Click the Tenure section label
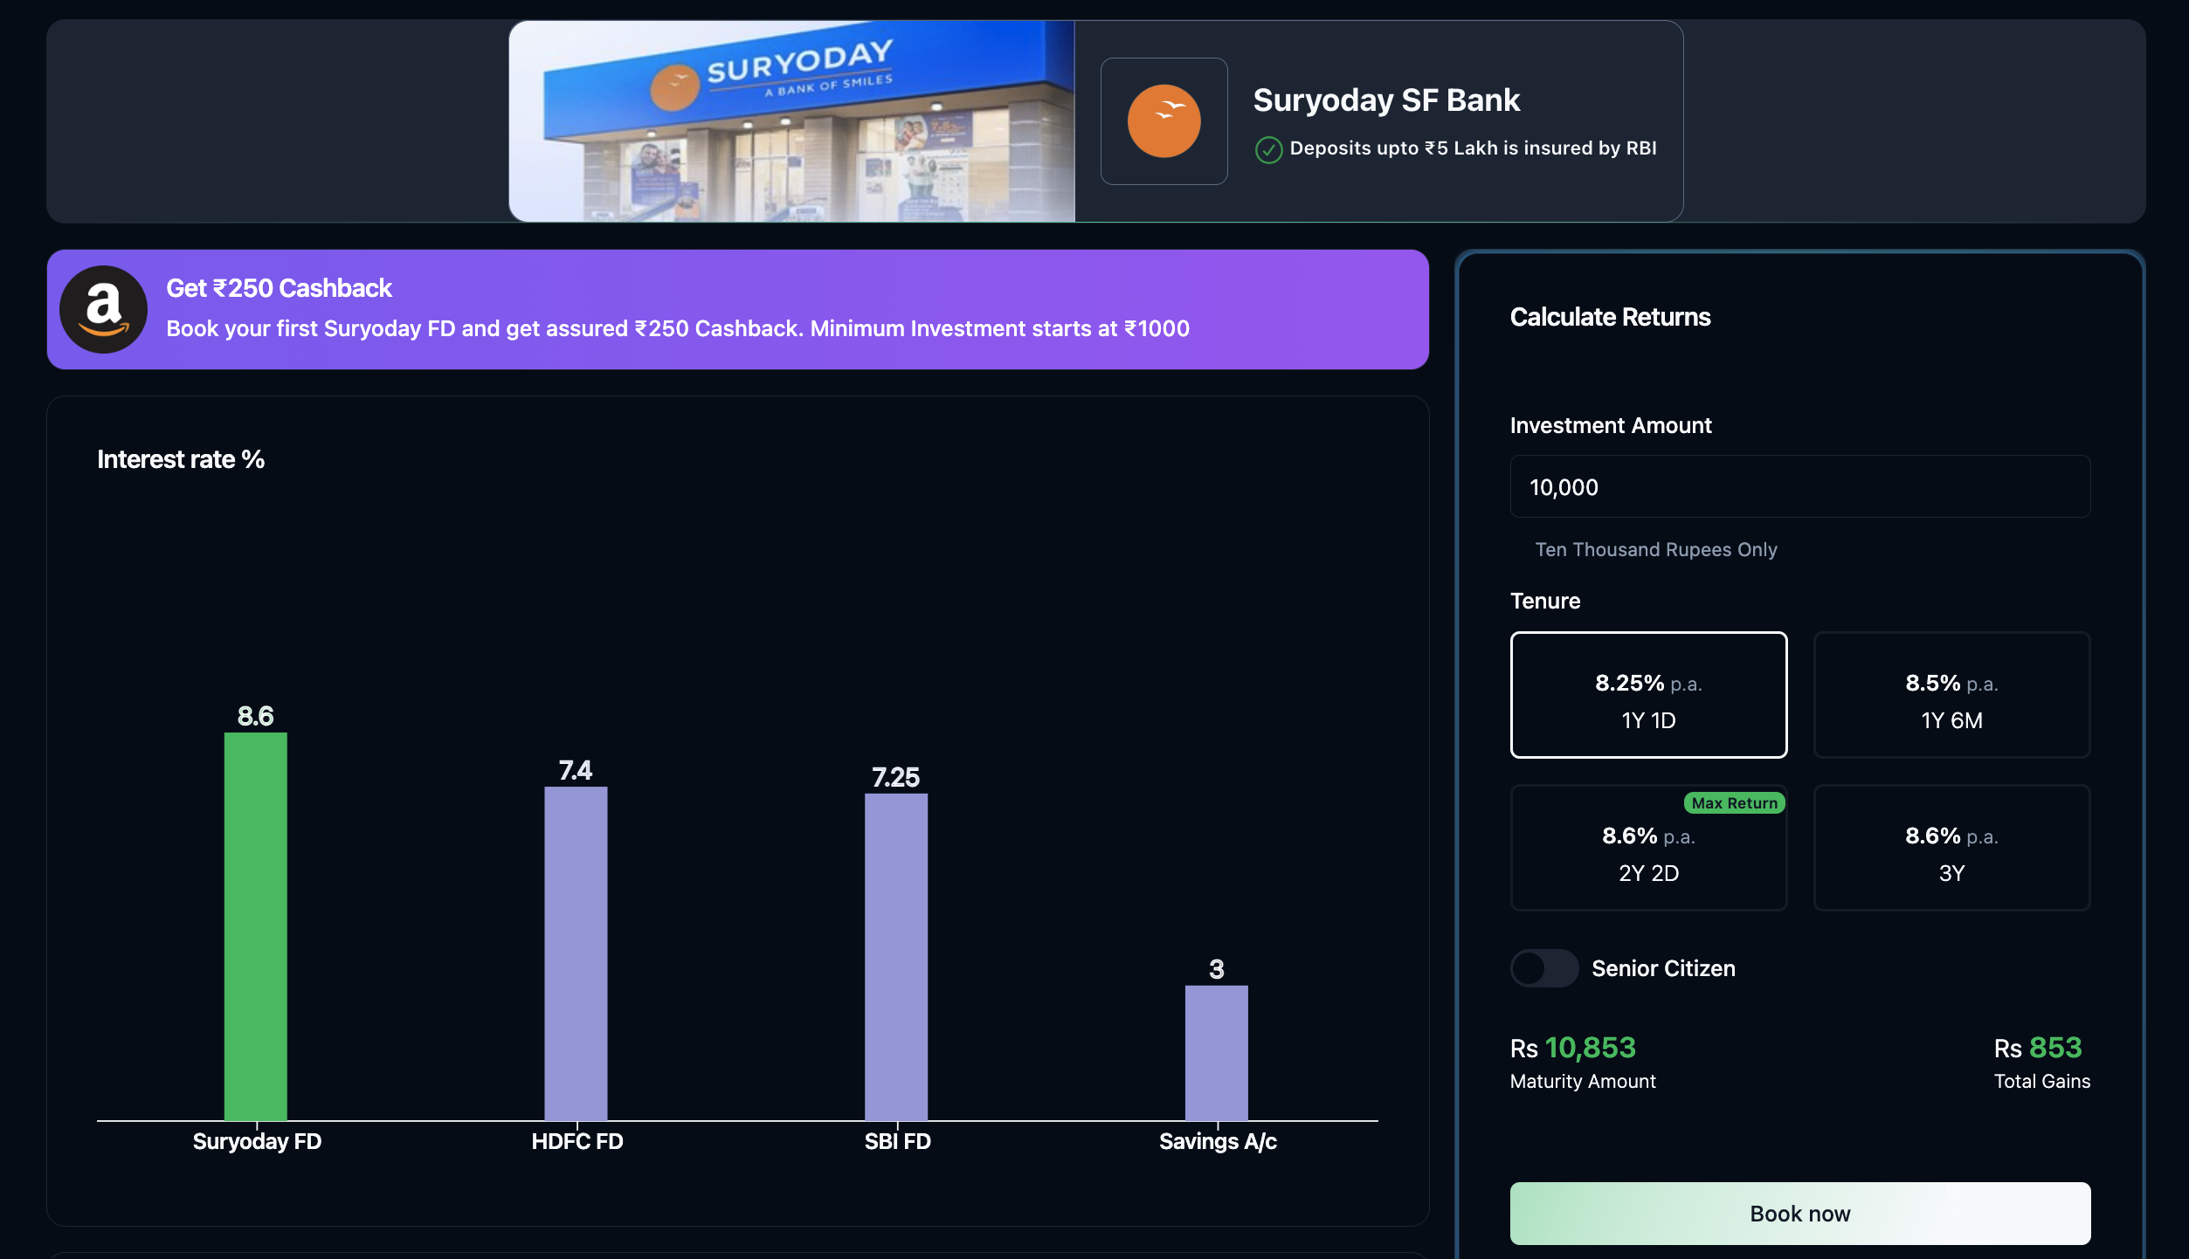Viewport: 2189px width, 1259px height. pyautogui.click(x=1545, y=601)
